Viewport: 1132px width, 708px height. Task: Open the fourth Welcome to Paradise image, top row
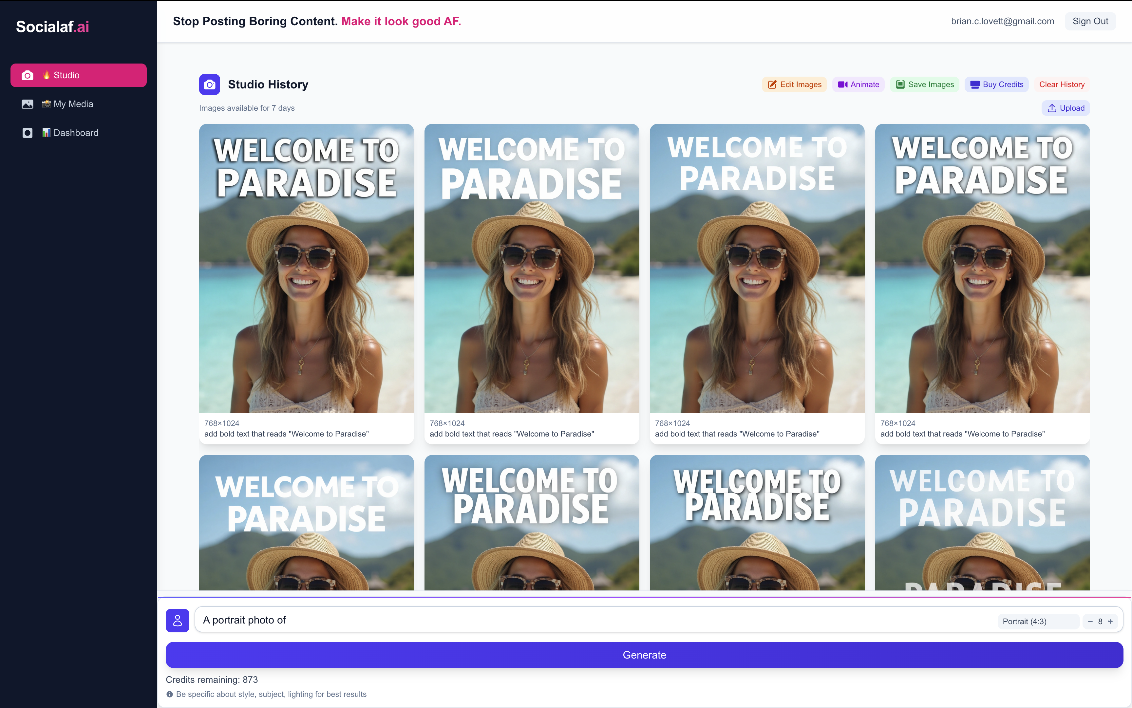pyautogui.click(x=982, y=268)
